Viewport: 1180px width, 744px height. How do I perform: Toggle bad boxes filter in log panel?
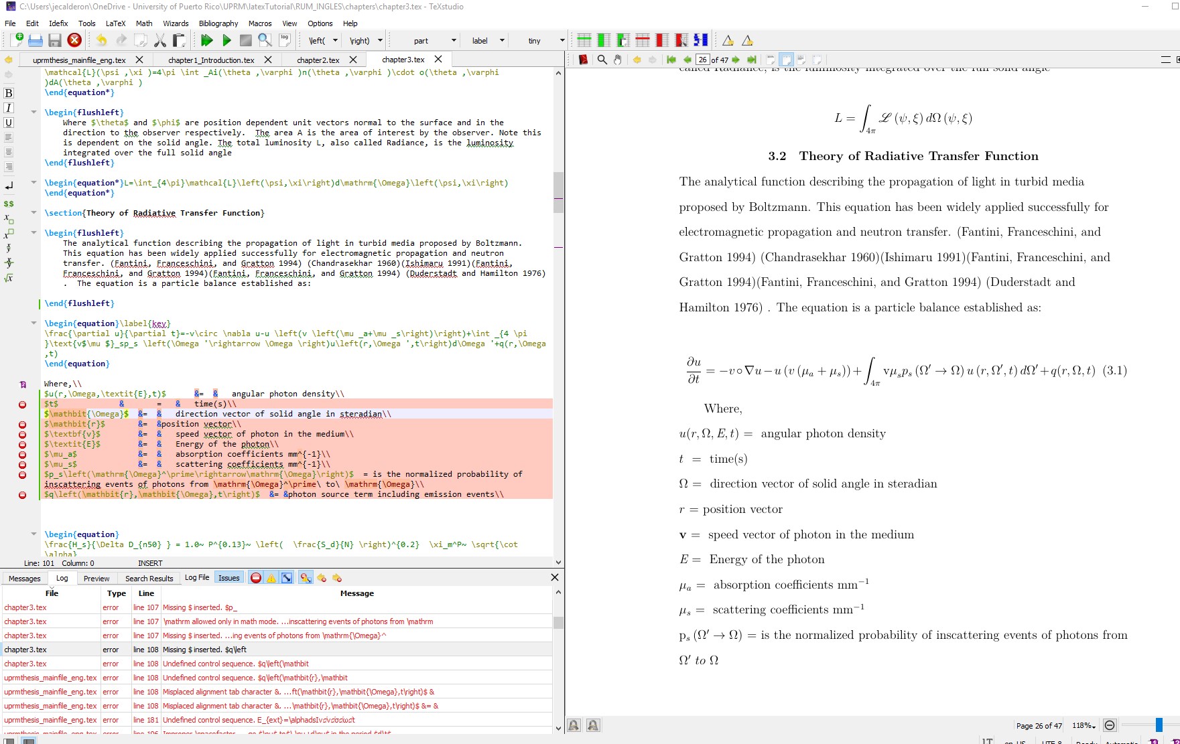pos(287,578)
